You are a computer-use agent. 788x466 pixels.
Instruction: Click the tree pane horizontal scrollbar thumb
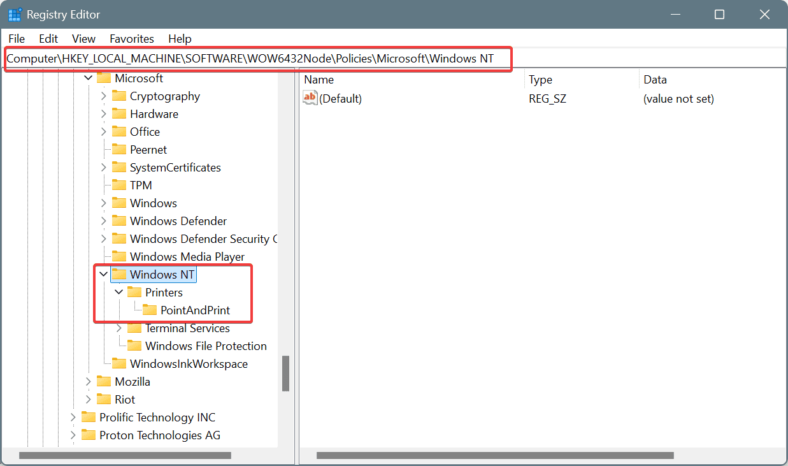pos(125,455)
